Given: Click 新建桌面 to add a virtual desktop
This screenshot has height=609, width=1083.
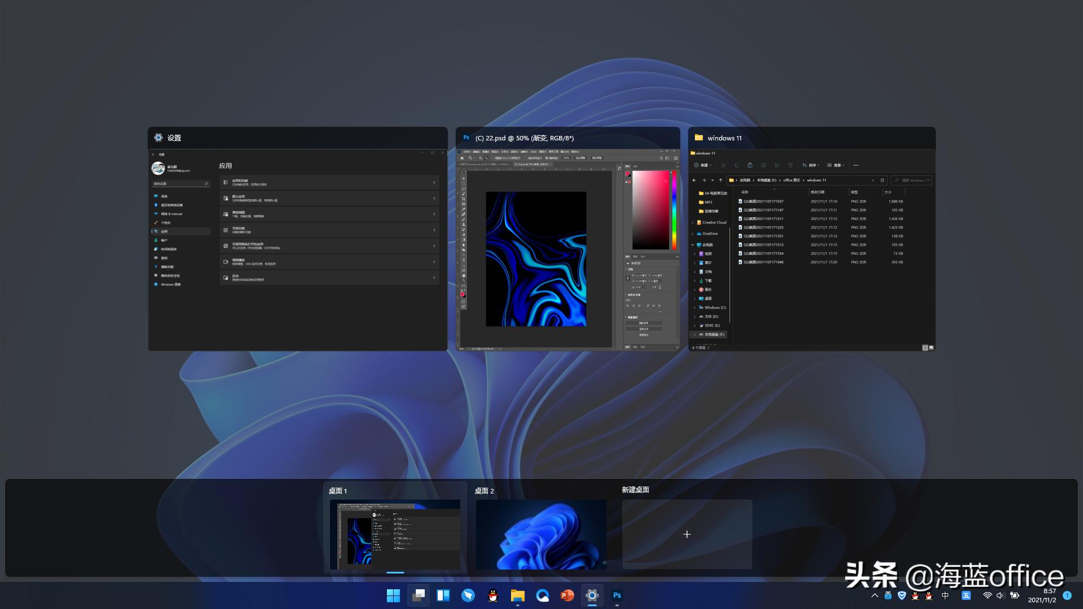Looking at the screenshot, I should coord(686,534).
